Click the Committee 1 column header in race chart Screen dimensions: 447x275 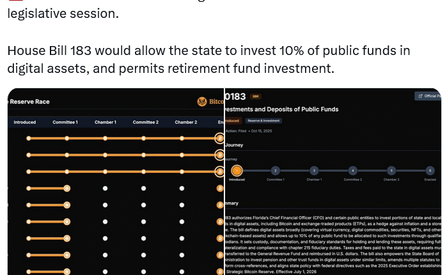(x=65, y=122)
